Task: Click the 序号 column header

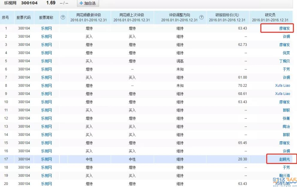Action: coord(5,18)
